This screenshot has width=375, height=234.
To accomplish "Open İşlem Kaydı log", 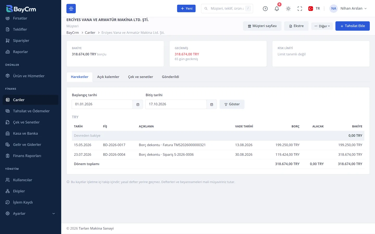I will click(x=30, y=202).
